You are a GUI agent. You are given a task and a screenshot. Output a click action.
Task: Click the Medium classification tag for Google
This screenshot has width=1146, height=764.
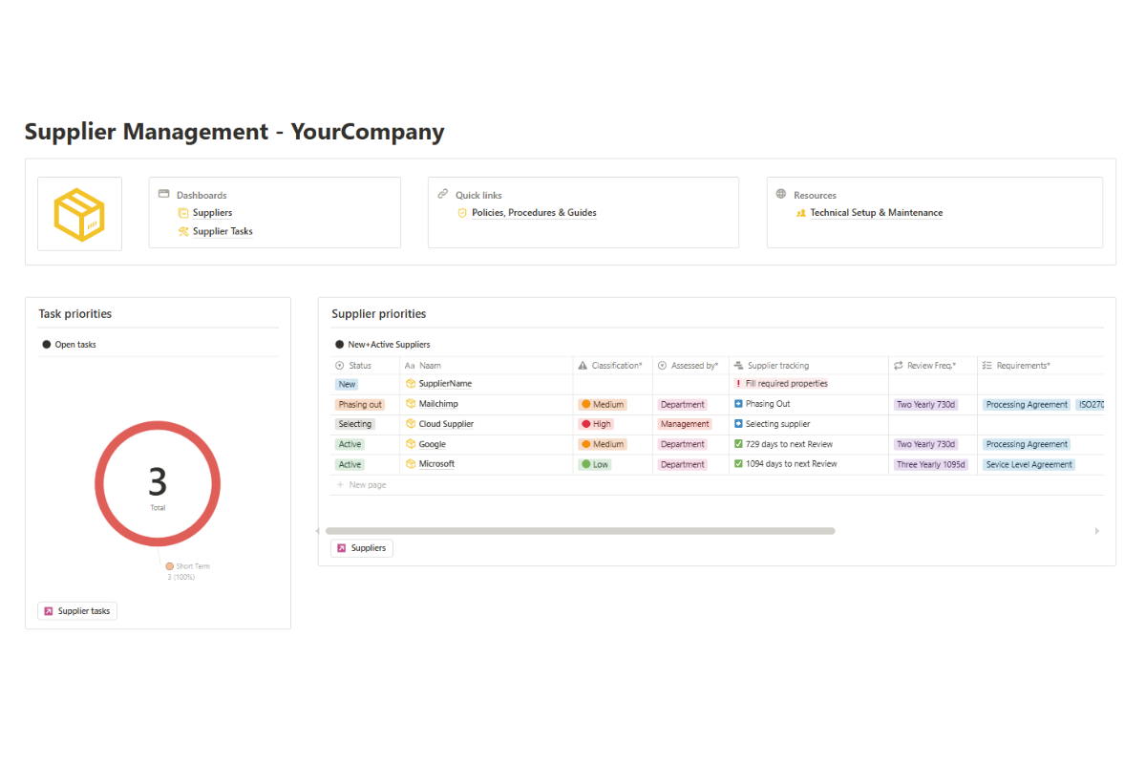tap(603, 444)
